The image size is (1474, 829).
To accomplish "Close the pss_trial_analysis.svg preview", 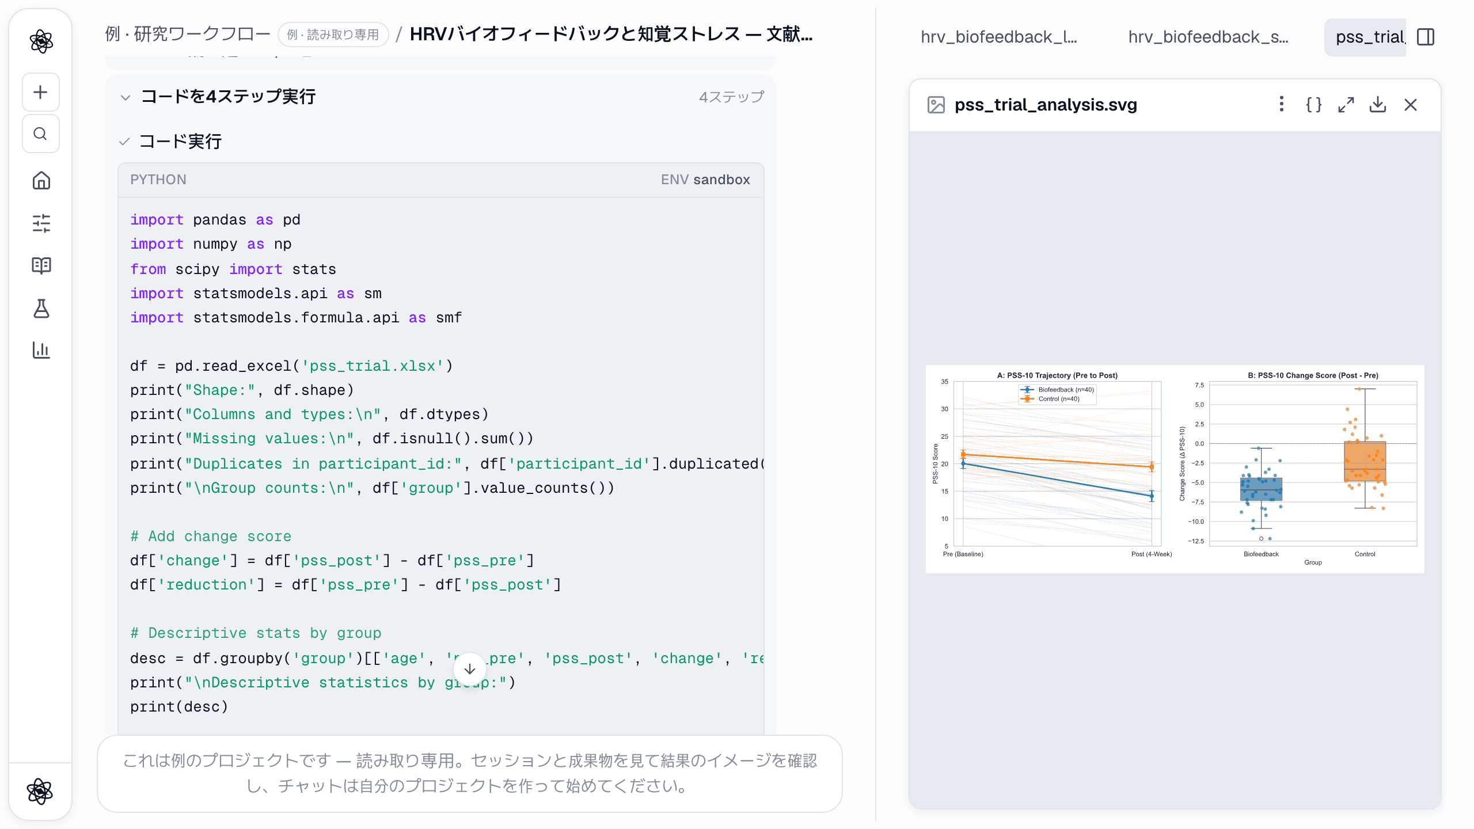I will [x=1411, y=104].
